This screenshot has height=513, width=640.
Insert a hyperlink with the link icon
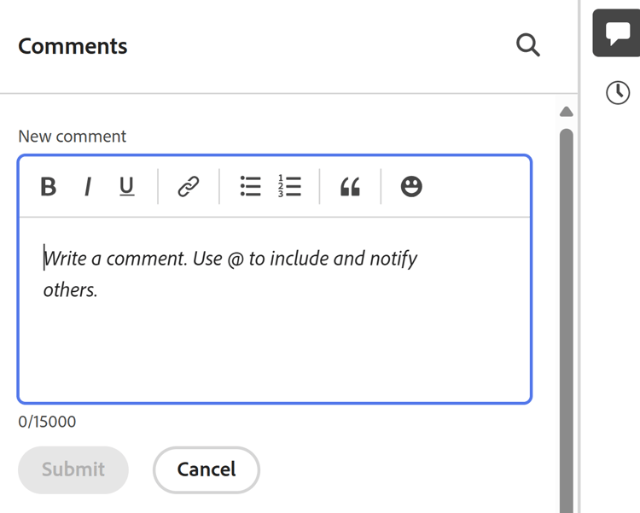(x=189, y=187)
